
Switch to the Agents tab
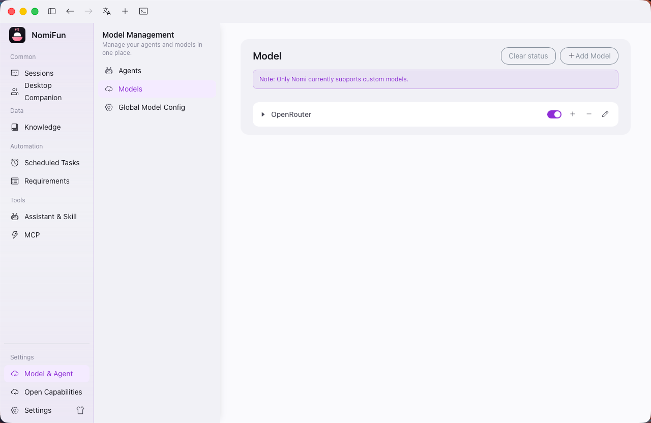(157, 71)
